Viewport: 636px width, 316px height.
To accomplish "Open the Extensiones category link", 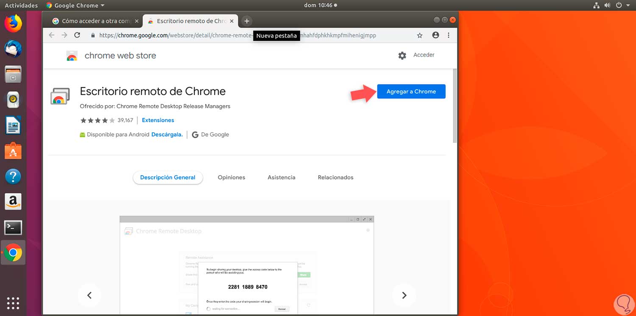I will point(158,120).
